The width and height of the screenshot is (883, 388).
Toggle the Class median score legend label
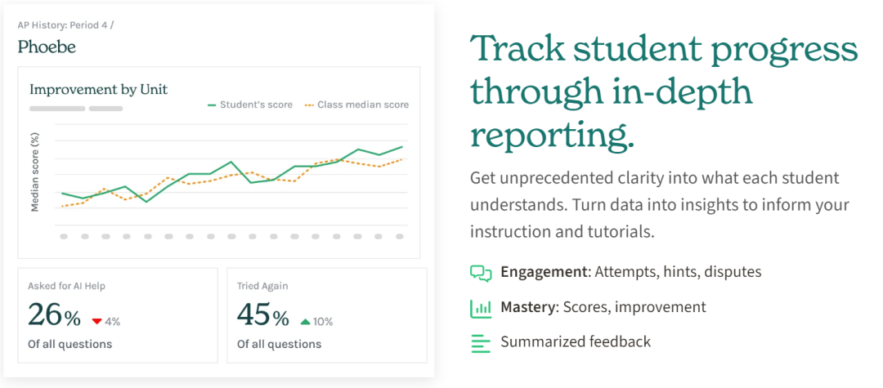363,105
